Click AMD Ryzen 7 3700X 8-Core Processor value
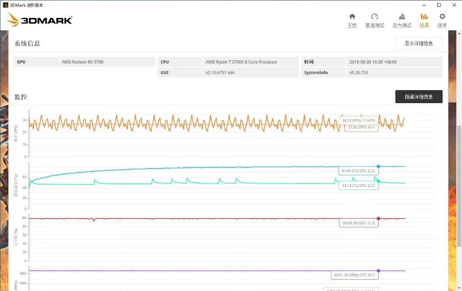 click(241, 62)
